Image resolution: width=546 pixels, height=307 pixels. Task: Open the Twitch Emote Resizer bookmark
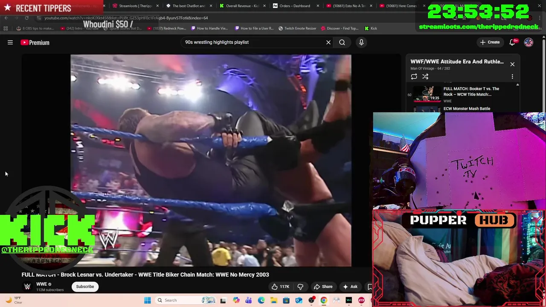coord(297,29)
